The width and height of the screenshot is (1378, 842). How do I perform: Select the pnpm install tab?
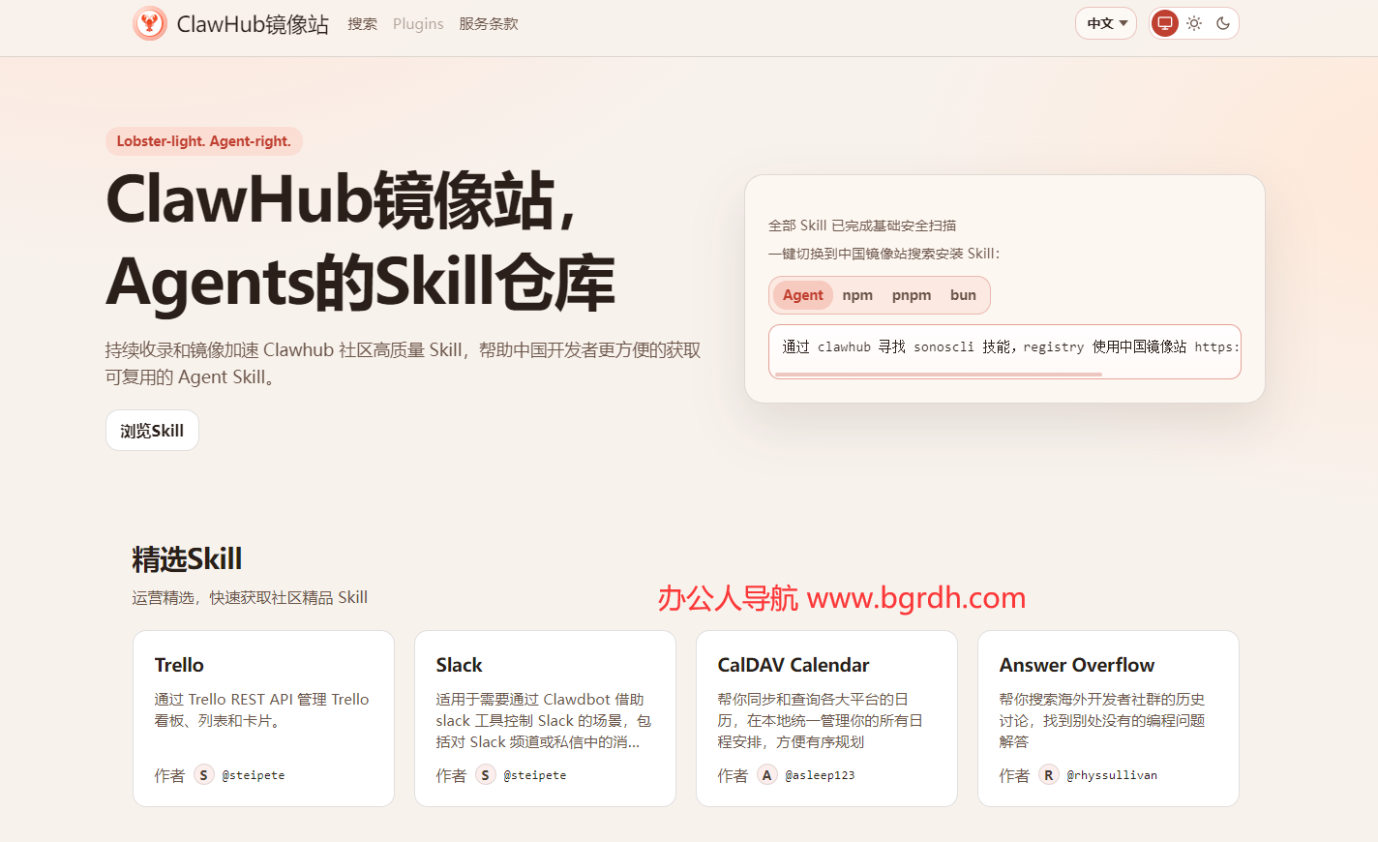pyautogui.click(x=912, y=295)
